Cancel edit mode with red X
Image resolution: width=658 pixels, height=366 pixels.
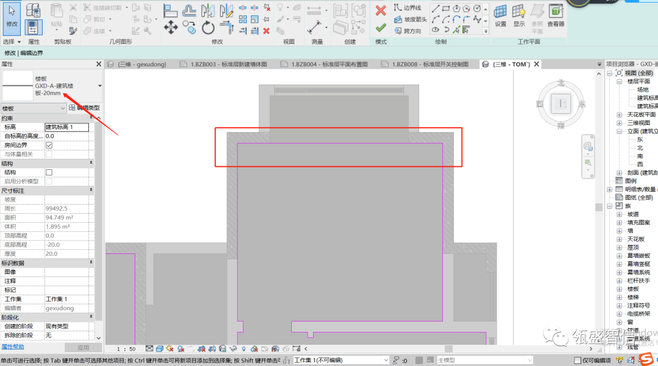(x=381, y=10)
